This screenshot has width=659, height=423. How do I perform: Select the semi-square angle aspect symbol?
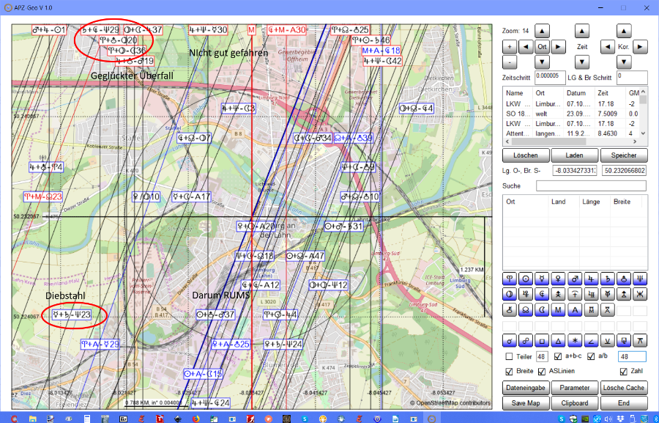(592, 340)
